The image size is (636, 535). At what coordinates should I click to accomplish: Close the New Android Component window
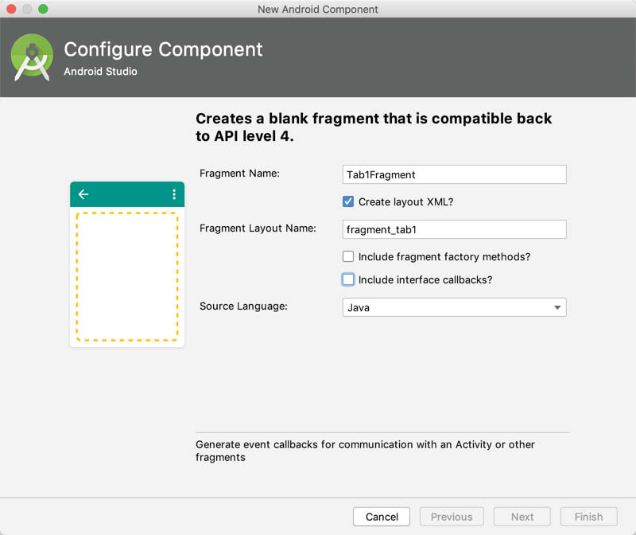(11, 9)
